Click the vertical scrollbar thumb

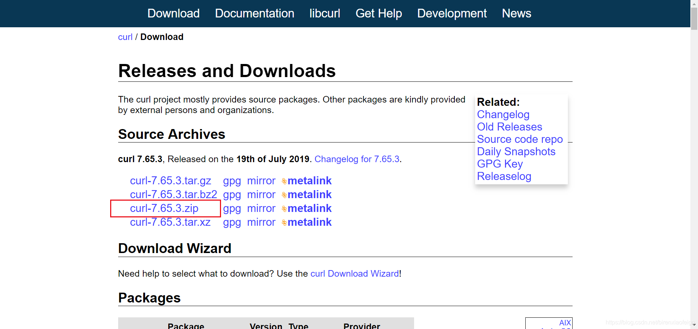pyautogui.click(x=694, y=18)
